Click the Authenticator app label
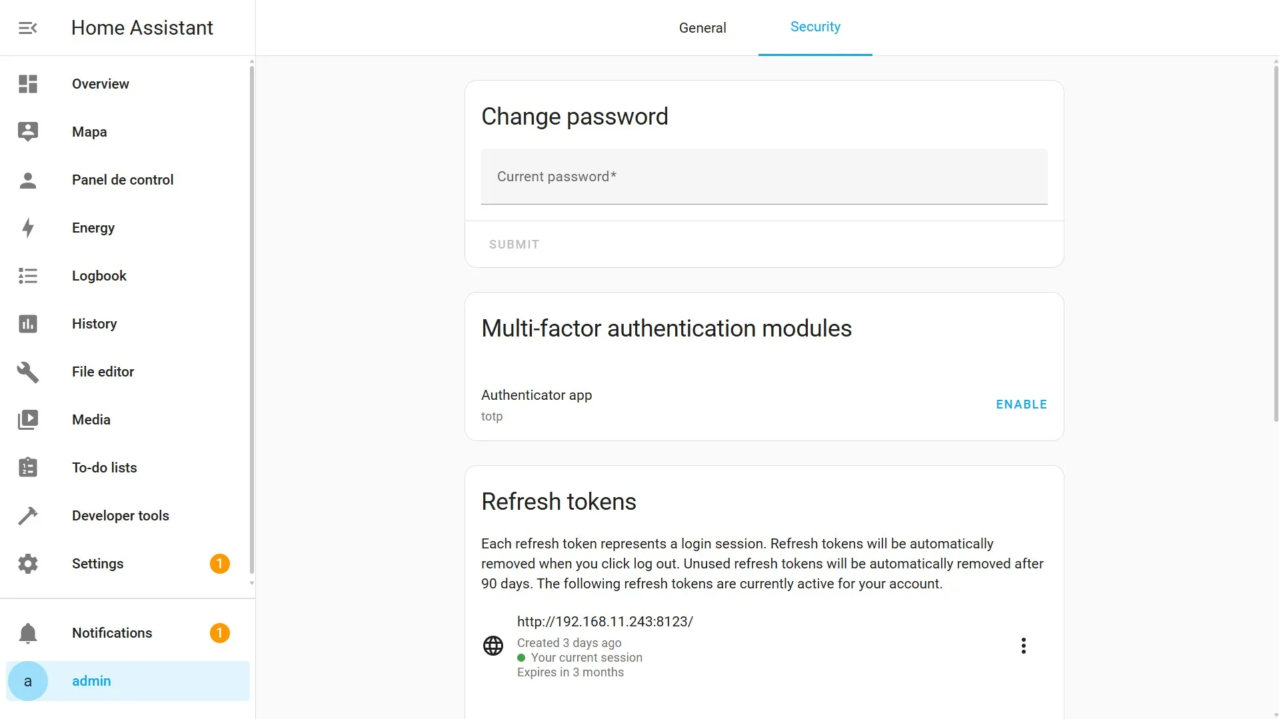The image size is (1279, 719). tap(537, 395)
